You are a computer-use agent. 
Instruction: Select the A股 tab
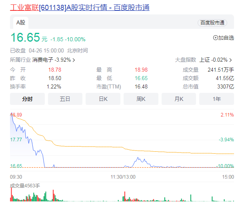pos(21,22)
